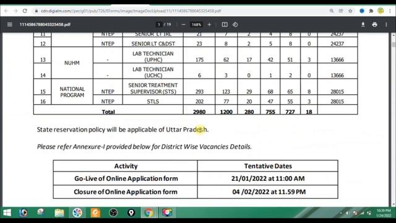396x223 pixels.
Task: Click the taskbar clock showing 10:39 PM
Action: click(384, 213)
